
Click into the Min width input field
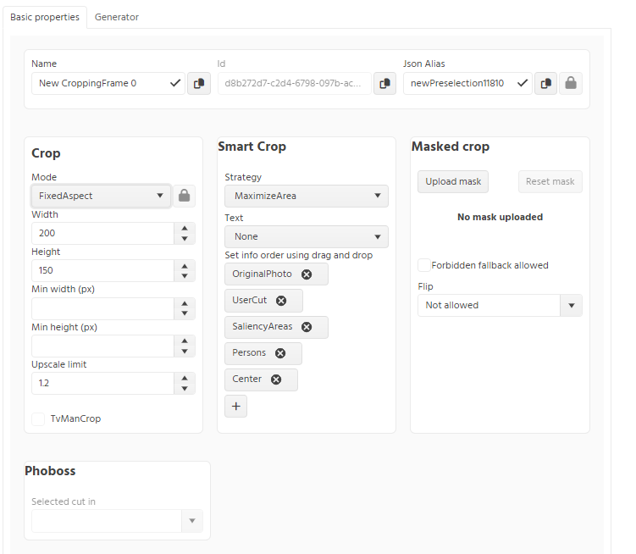pyautogui.click(x=102, y=308)
